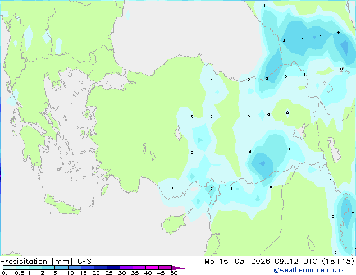
Task: Select the 10 to 15 mm legend swatch
Action: pyautogui.click(x=75, y=268)
